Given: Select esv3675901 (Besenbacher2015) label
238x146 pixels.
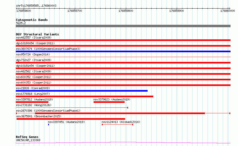Looking at the screenshot, I should tap(39, 116).
